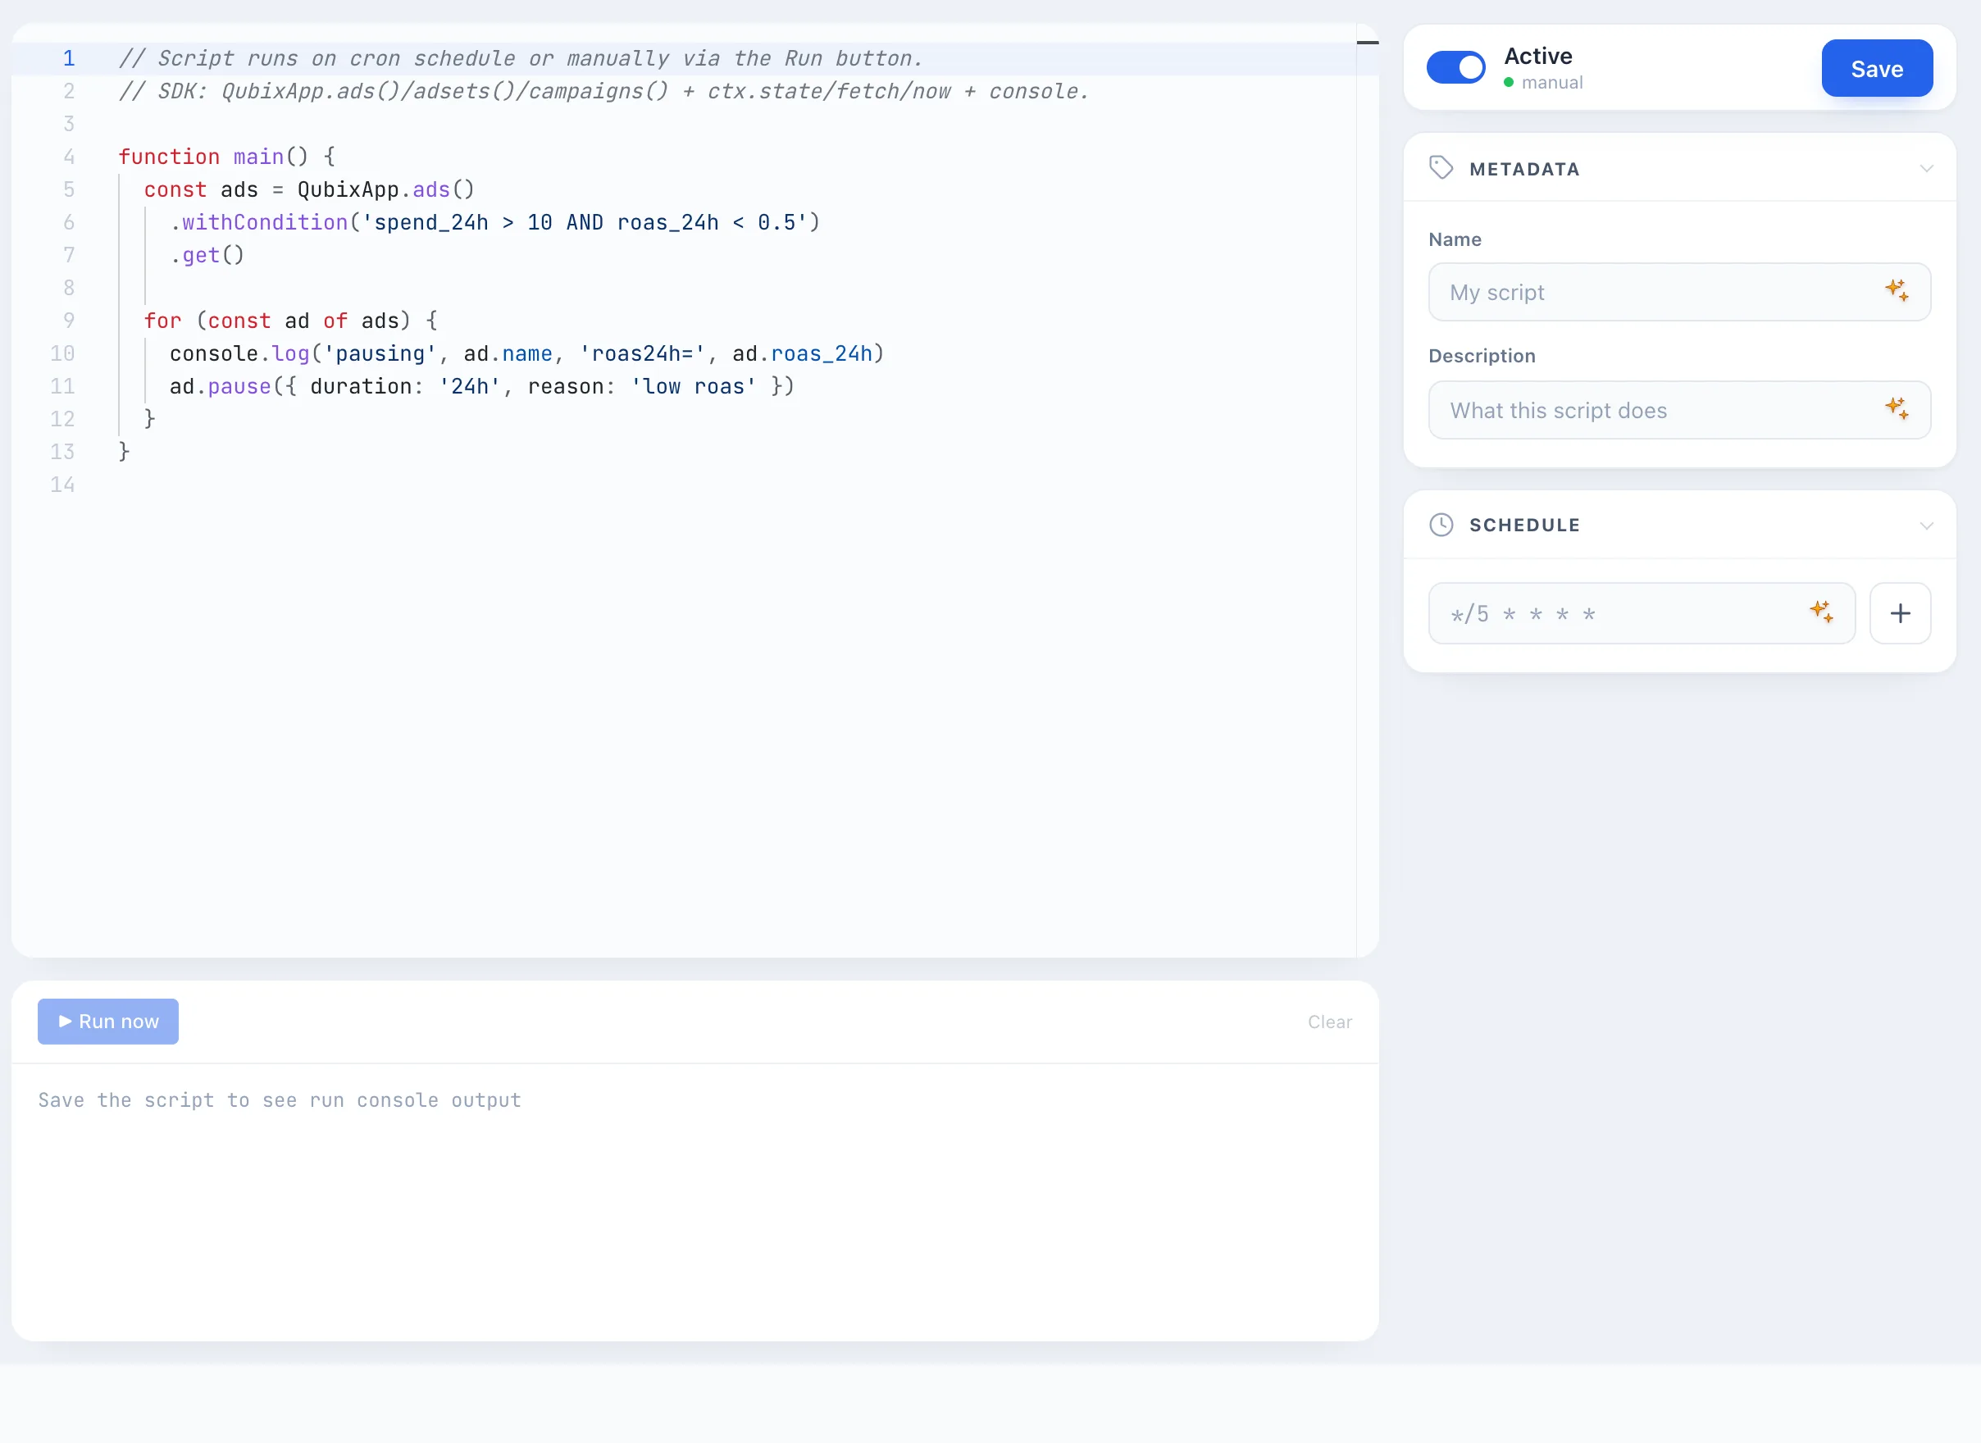Click line number 4 in gutter
Screen dimensions: 1981x1443
(x=68, y=157)
